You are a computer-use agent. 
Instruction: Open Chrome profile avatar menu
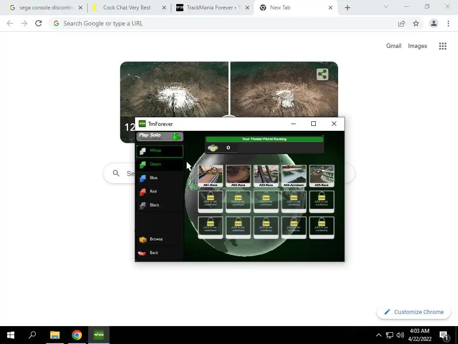(434, 23)
